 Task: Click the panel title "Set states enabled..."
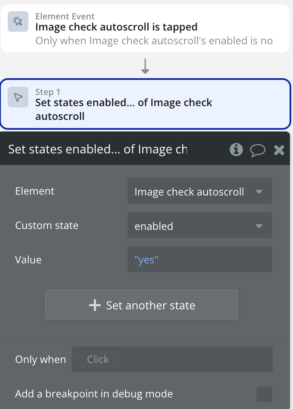point(98,149)
